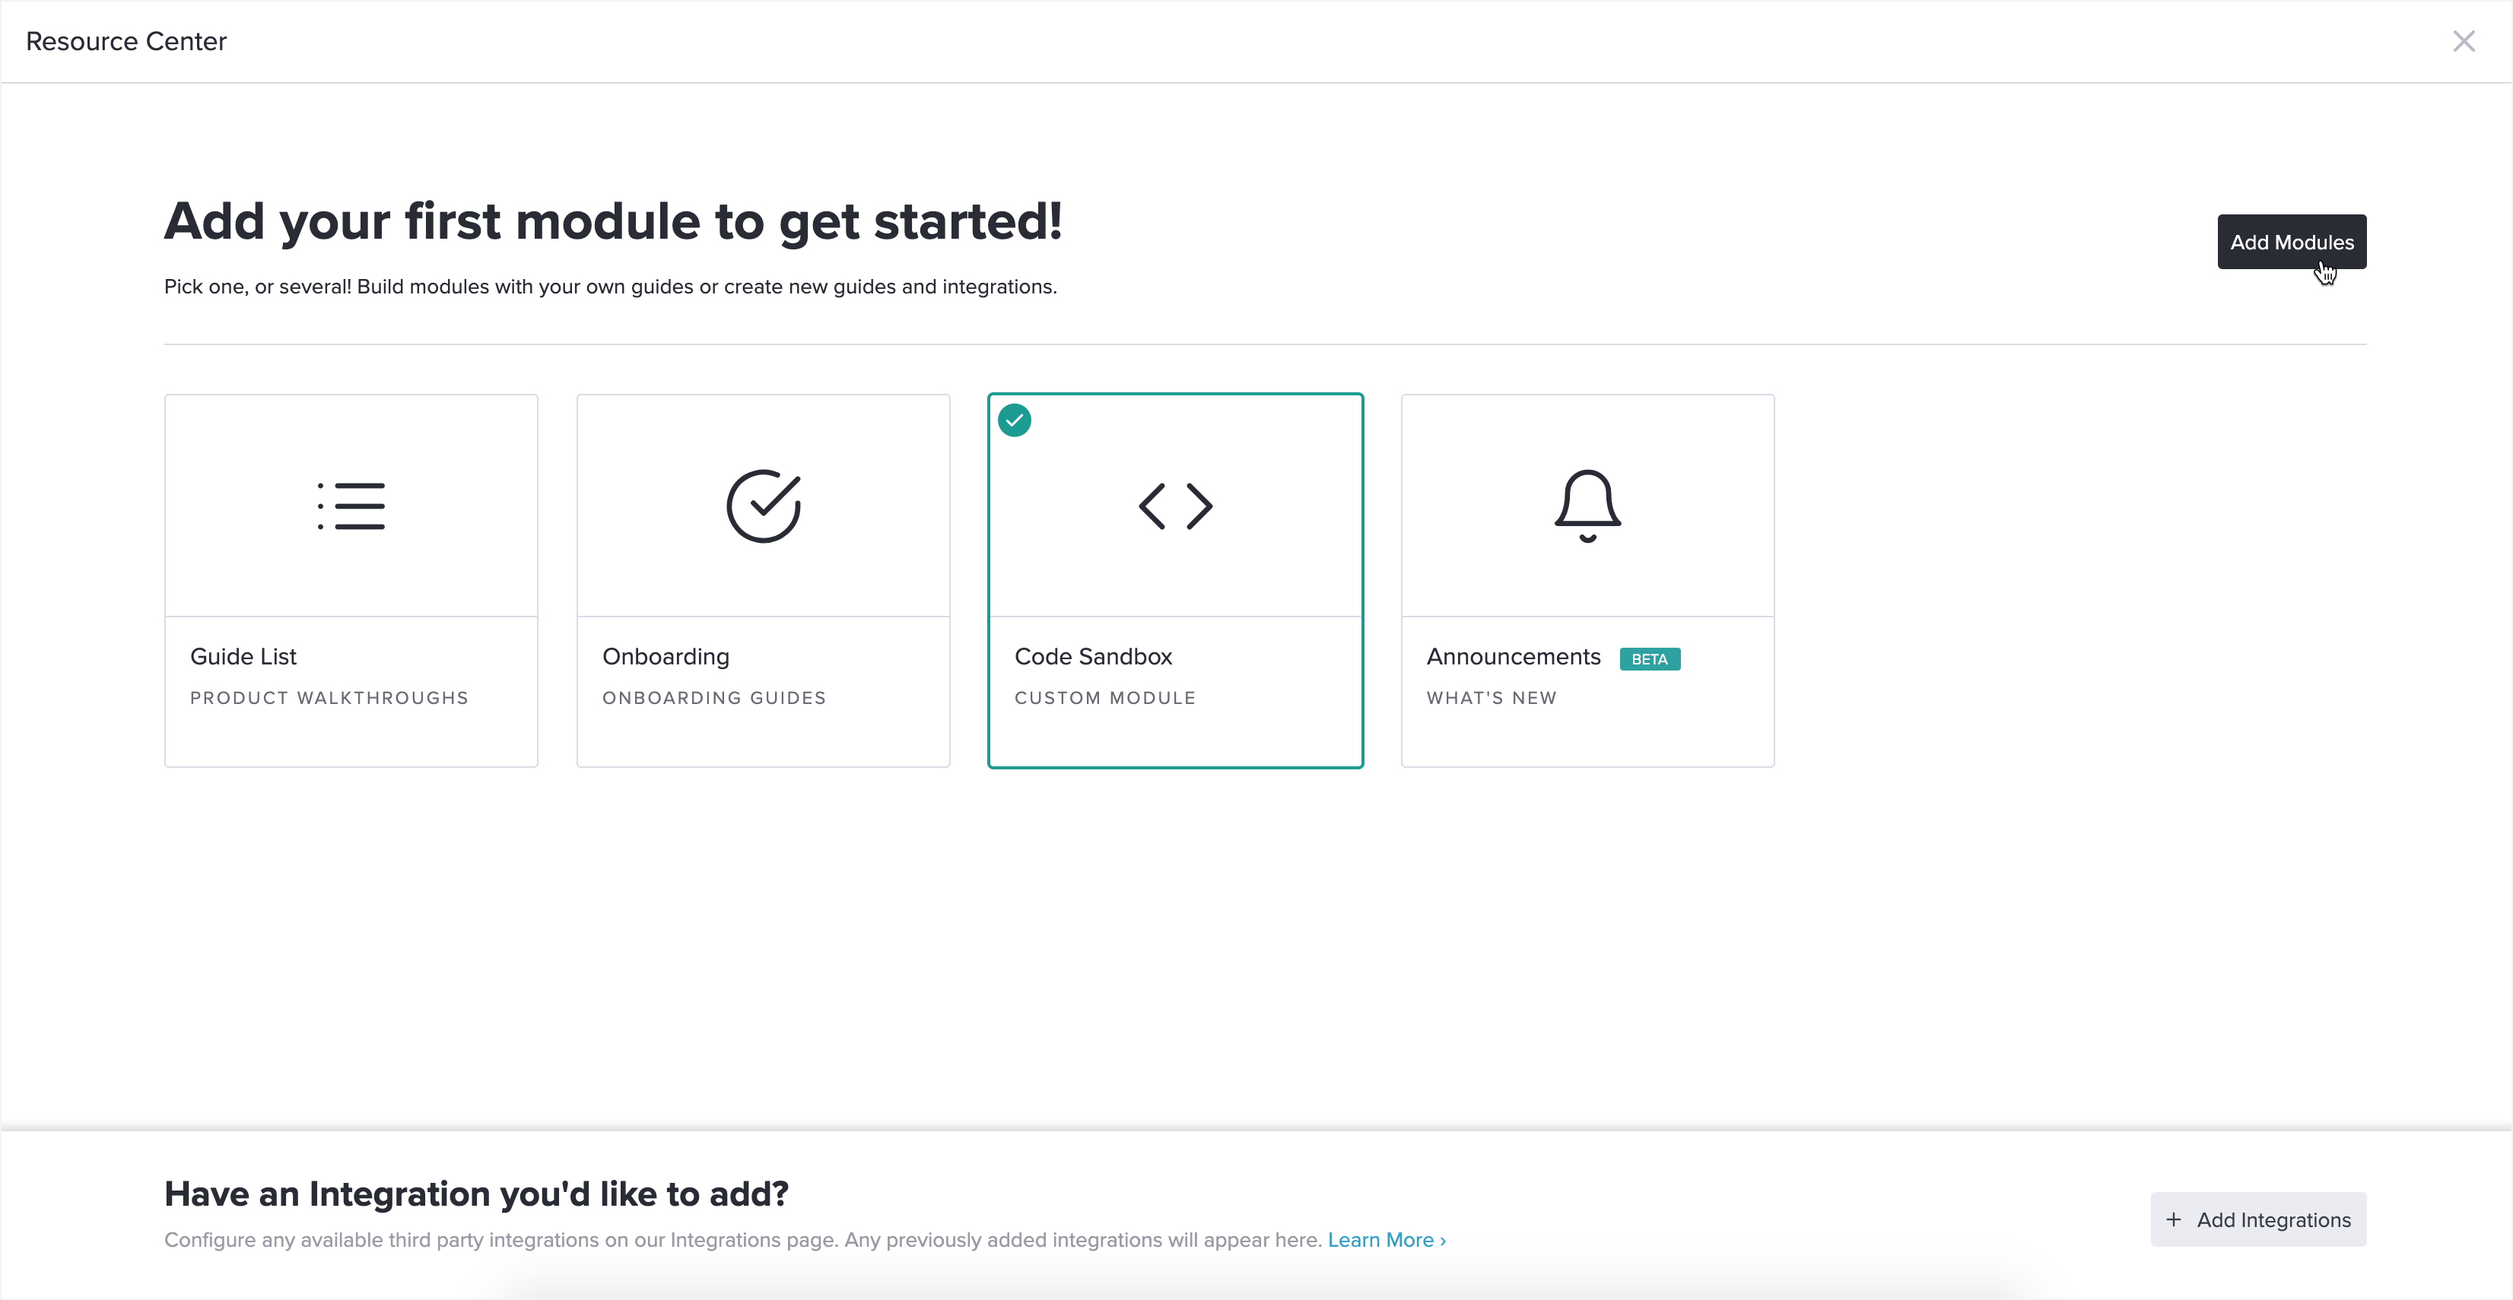Click the checkmark circle icon on Onboarding card
Viewport: 2513px width, 1300px height.
pyautogui.click(x=763, y=506)
